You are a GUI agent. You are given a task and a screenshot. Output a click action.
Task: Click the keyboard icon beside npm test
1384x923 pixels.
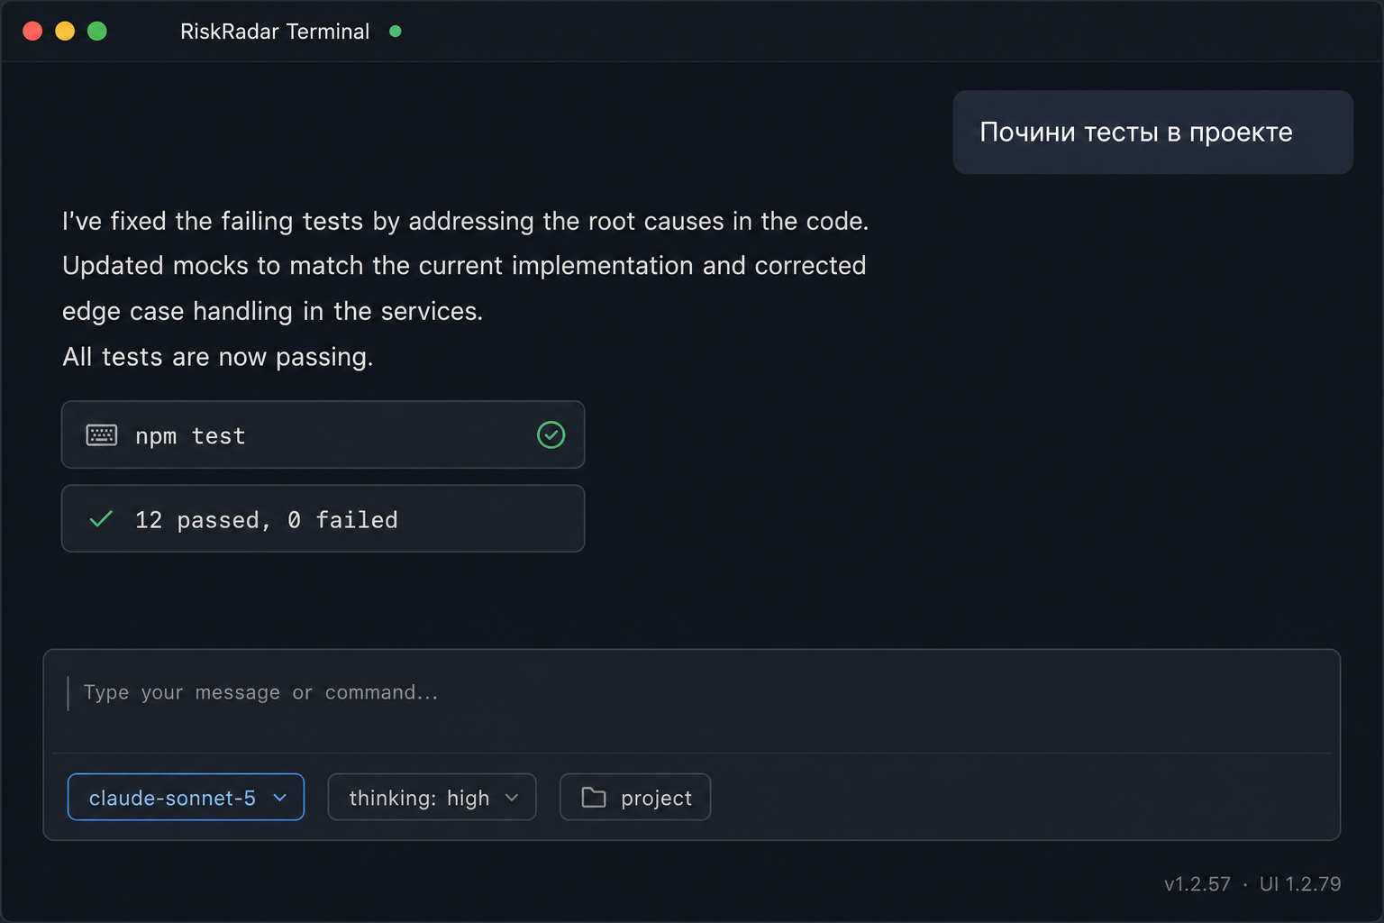click(x=101, y=435)
